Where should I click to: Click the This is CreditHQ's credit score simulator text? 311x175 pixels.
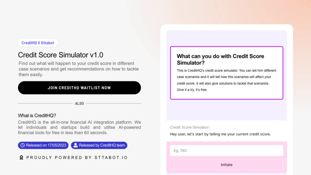pyautogui.click(x=227, y=80)
